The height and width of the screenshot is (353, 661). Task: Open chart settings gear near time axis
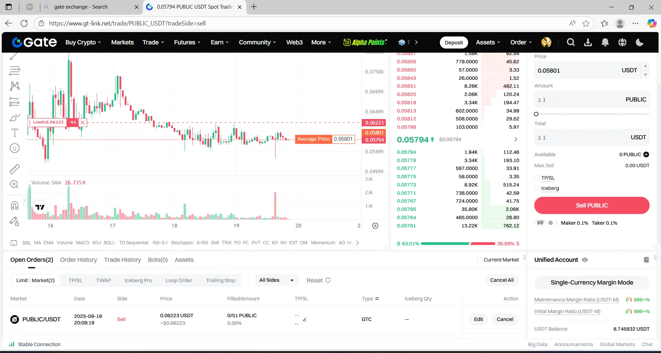375,226
